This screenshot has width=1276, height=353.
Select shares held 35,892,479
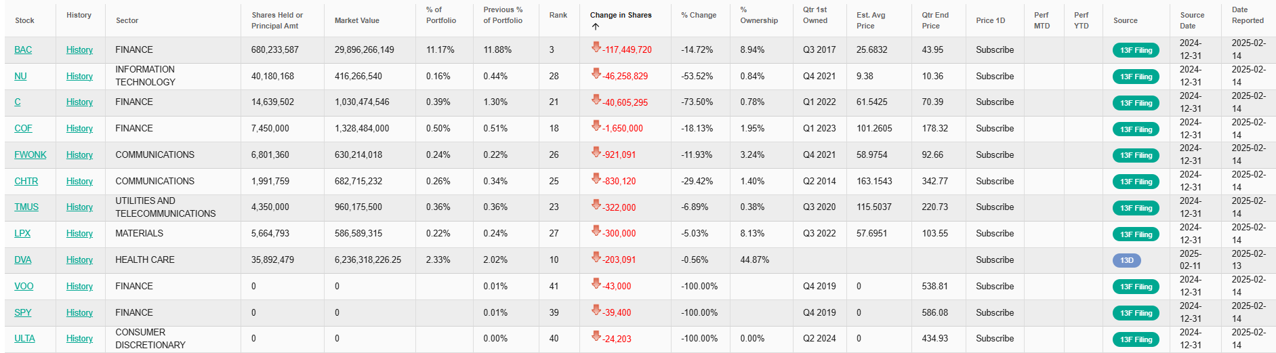(272, 259)
